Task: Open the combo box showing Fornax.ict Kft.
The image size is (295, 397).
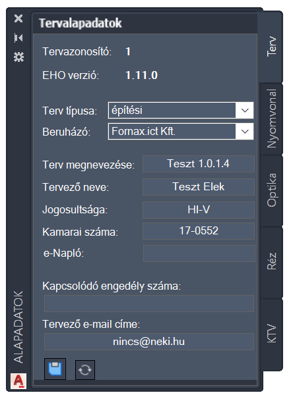Action: [x=181, y=132]
